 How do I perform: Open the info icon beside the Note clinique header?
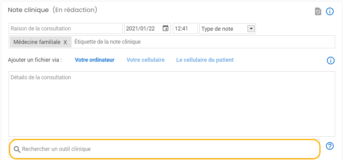tap(330, 12)
